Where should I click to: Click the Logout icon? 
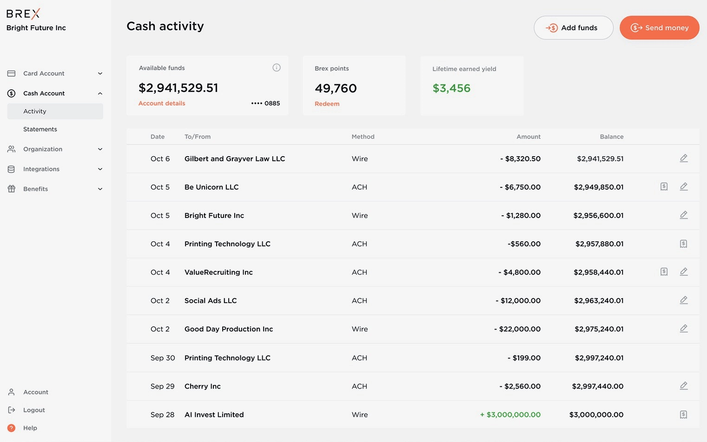(x=11, y=409)
